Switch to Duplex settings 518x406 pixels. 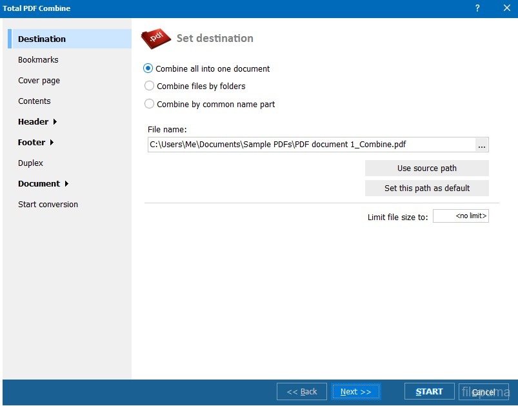[x=30, y=163]
